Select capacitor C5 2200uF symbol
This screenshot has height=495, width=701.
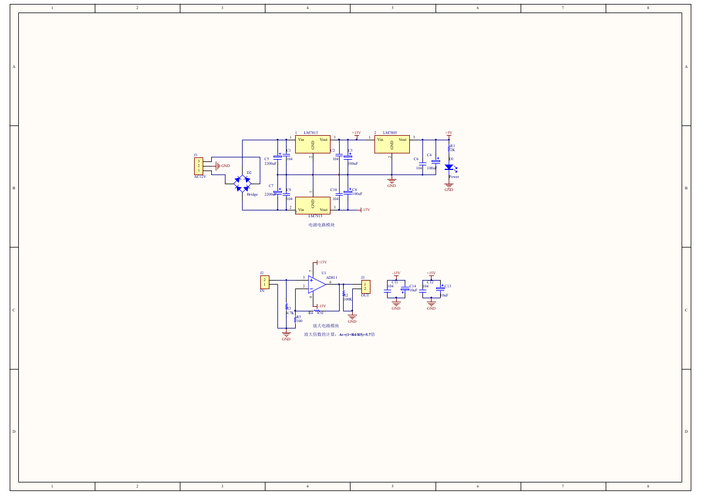(x=278, y=156)
